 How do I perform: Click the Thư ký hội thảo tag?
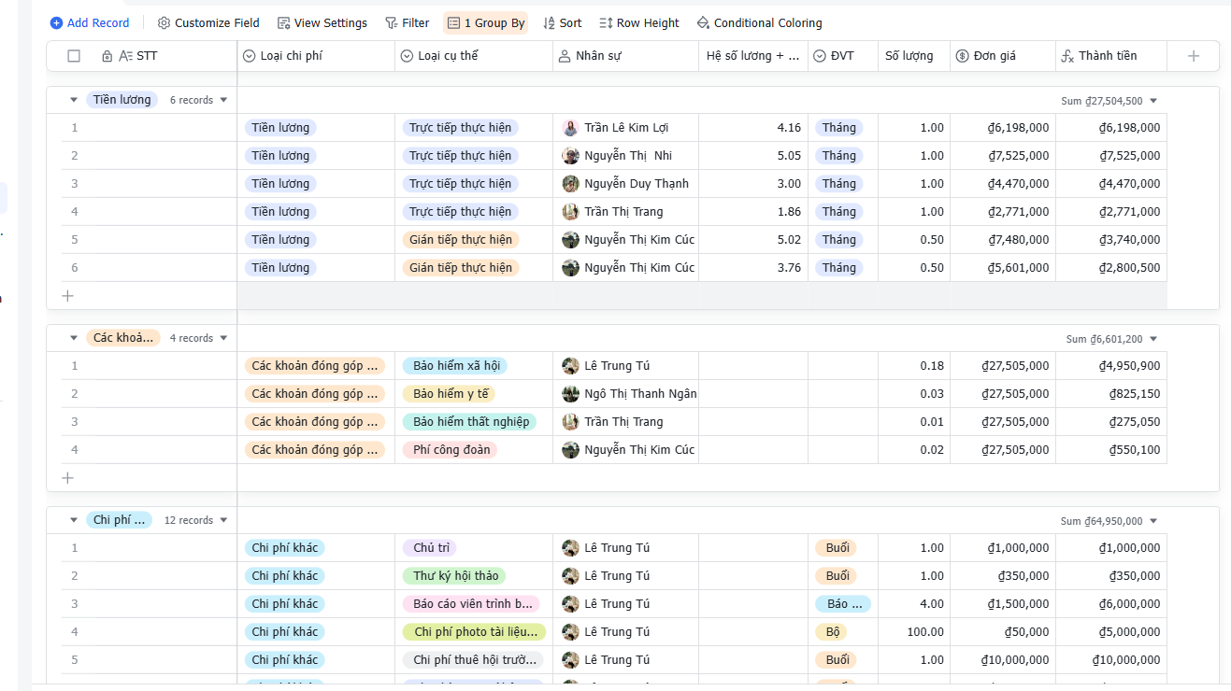pyautogui.click(x=455, y=576)
